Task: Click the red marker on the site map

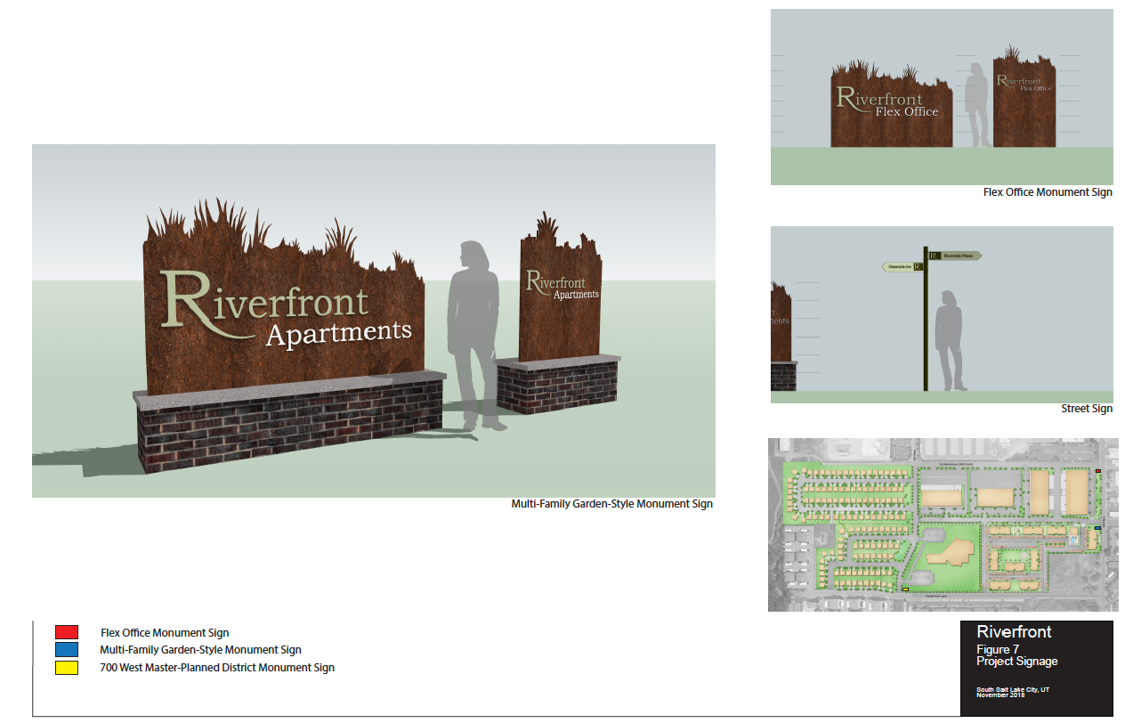Action: (x=1097, y=471)
